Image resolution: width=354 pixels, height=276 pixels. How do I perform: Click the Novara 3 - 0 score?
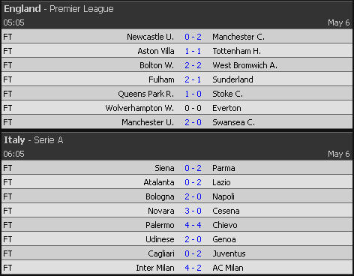click(193, 211)
